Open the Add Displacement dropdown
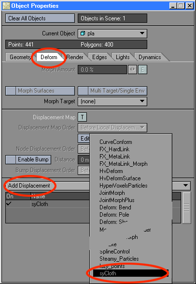This screenshot has width=196, height=284. click(x=98, y=186)
